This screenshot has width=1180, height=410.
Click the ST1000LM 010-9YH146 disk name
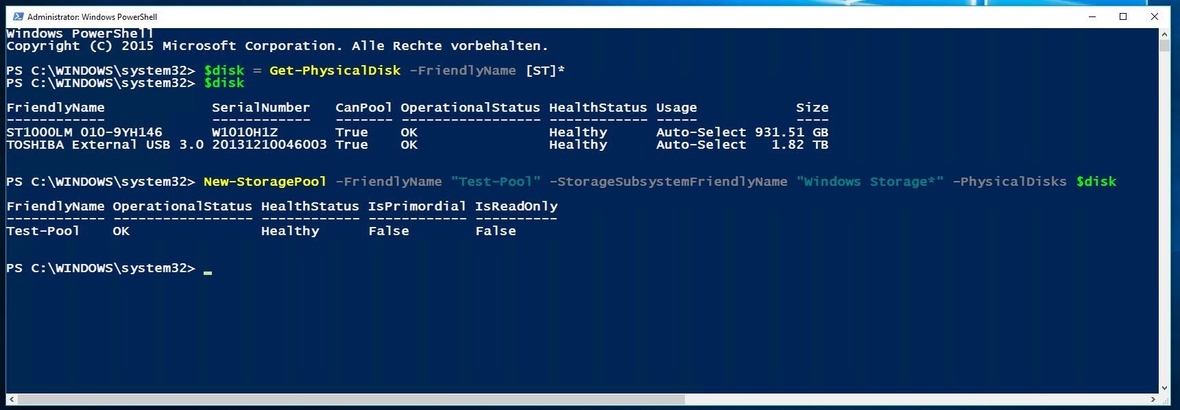84,132
